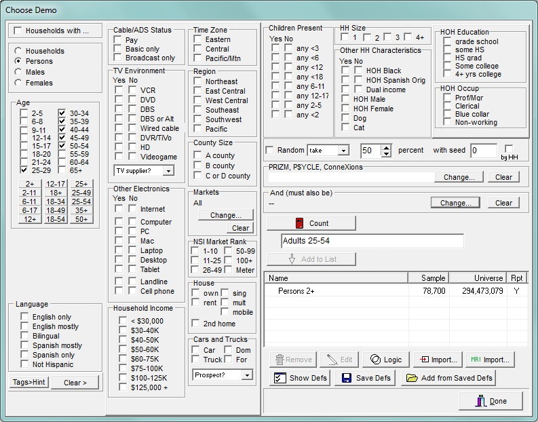
Task: Click the pencil icon on Edit button
Action: (x=332, y=360)
